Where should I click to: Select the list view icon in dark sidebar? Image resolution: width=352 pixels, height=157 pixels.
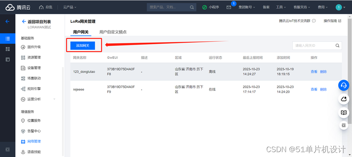pos(8,39)
